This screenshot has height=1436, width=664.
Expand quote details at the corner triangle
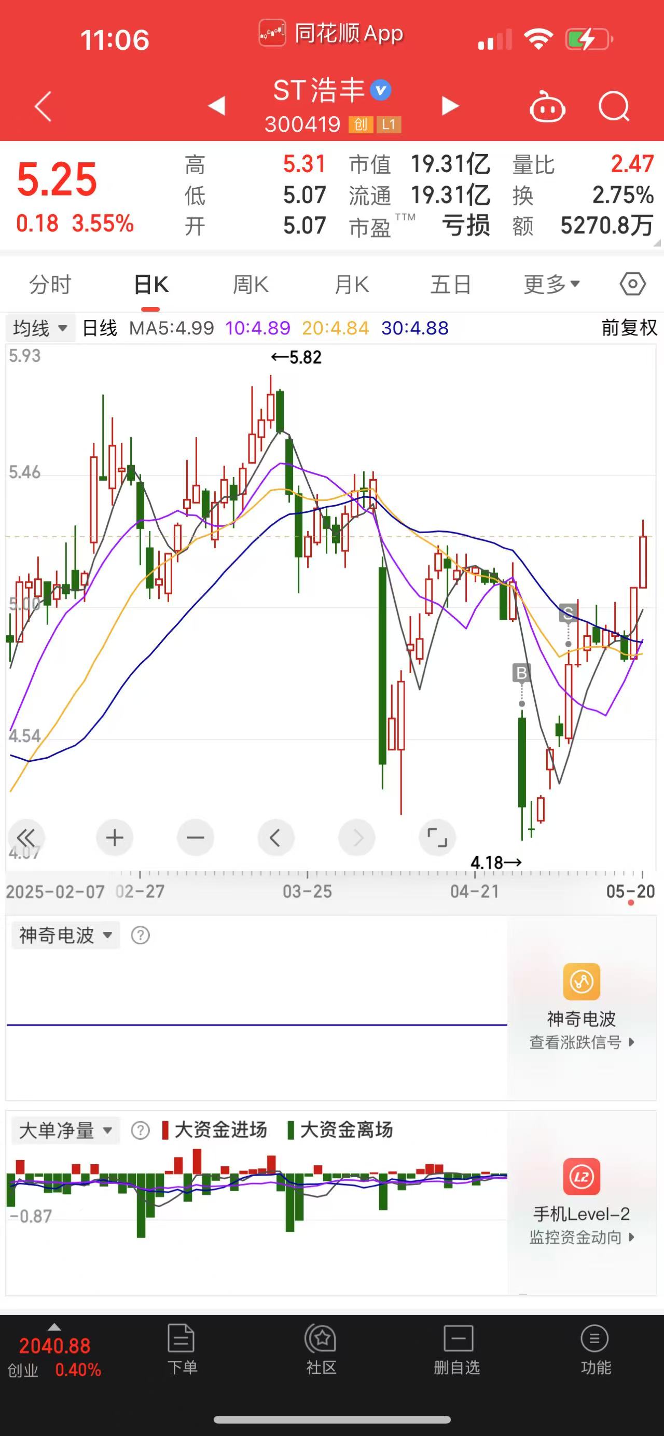tap(657, 243)
